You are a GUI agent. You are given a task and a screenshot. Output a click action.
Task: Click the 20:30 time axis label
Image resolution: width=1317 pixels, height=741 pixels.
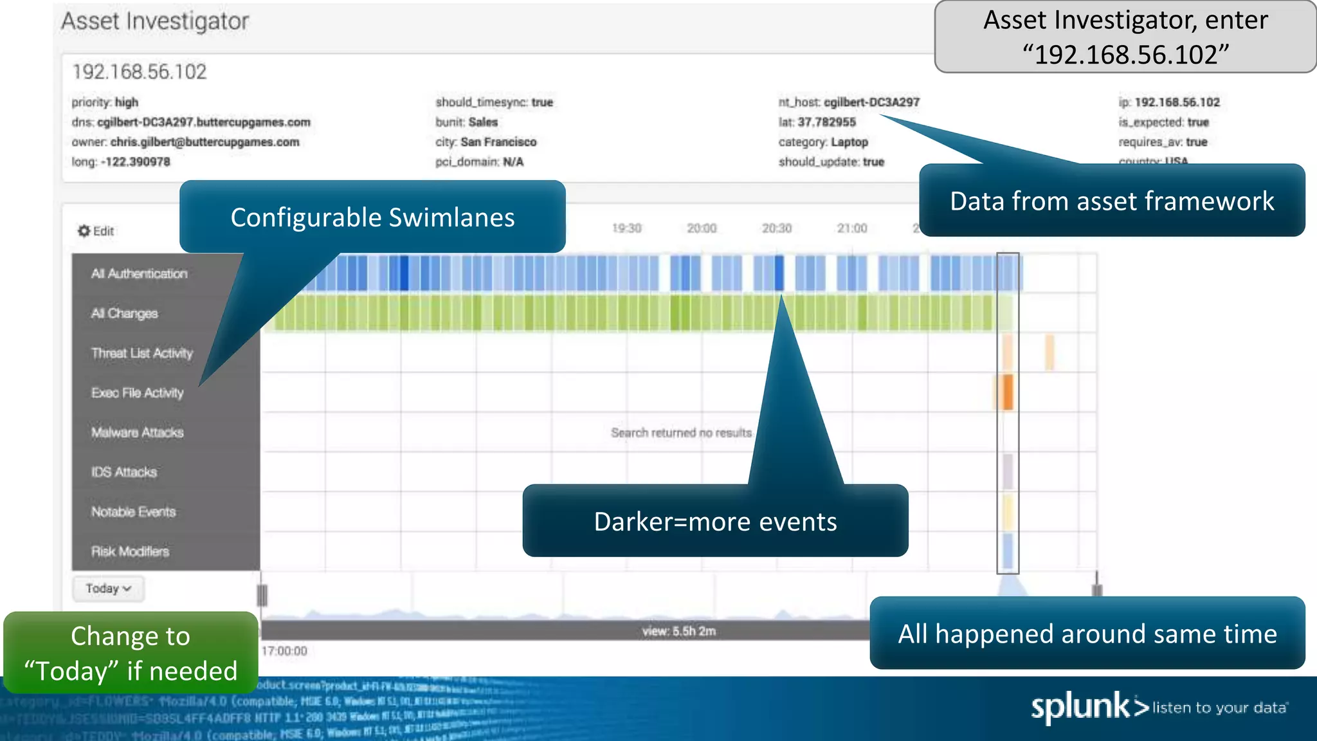click(x=777, y=228)
